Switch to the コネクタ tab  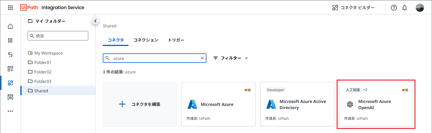coord(115,40)
